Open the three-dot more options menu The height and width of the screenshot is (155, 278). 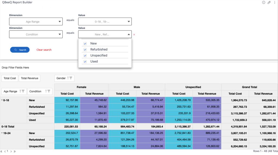point(275,2)
